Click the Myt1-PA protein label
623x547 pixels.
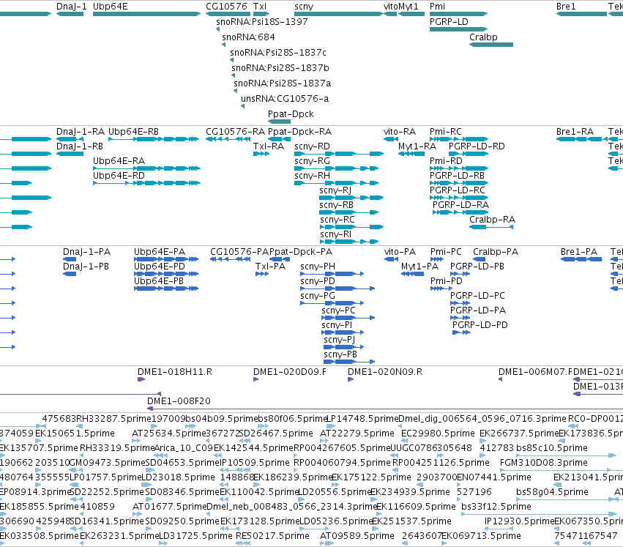click(x=419, y=267)
